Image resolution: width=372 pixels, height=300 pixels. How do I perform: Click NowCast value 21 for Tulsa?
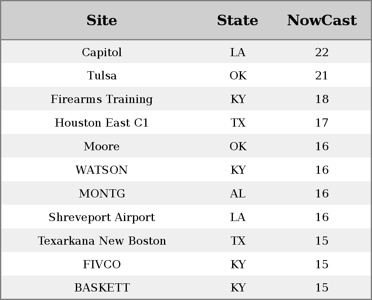point(322,76)
